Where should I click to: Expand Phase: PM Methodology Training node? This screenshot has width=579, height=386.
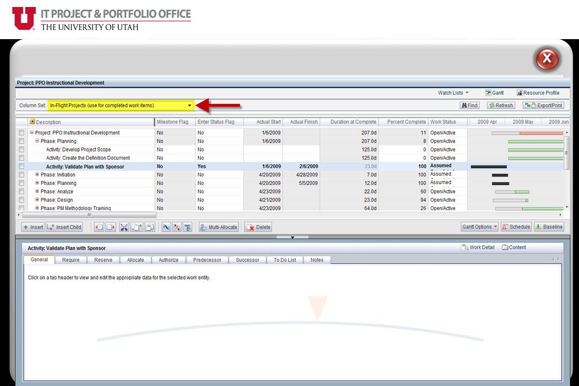click(37, 208)
